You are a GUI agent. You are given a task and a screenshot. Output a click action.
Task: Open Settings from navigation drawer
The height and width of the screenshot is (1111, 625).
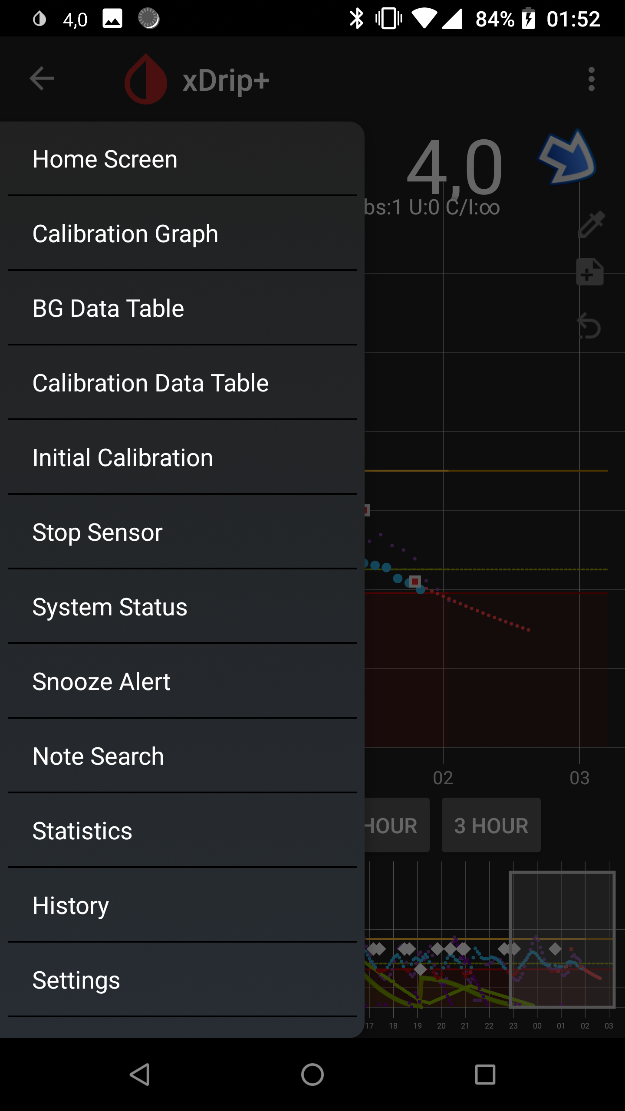182,980
